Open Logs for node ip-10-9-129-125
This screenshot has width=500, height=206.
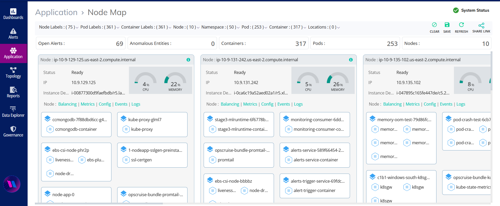pyautogui.click(x=136, y=104)
